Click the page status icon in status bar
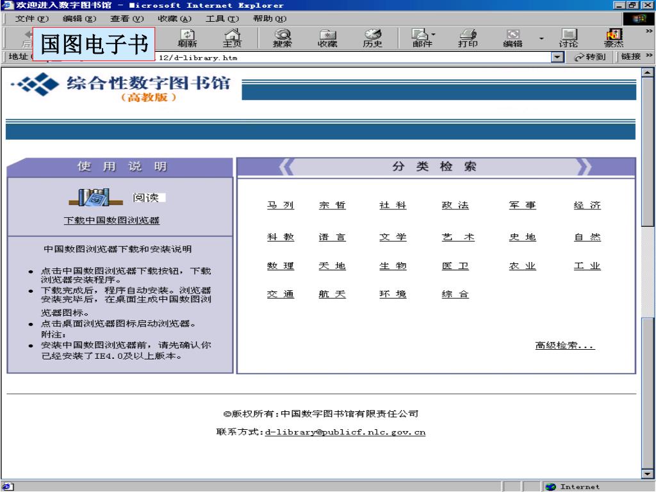 (8, 487)
